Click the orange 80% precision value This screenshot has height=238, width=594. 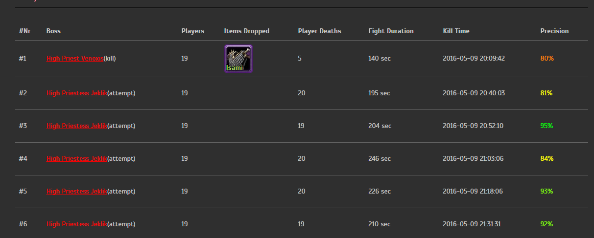coord(547,58)
